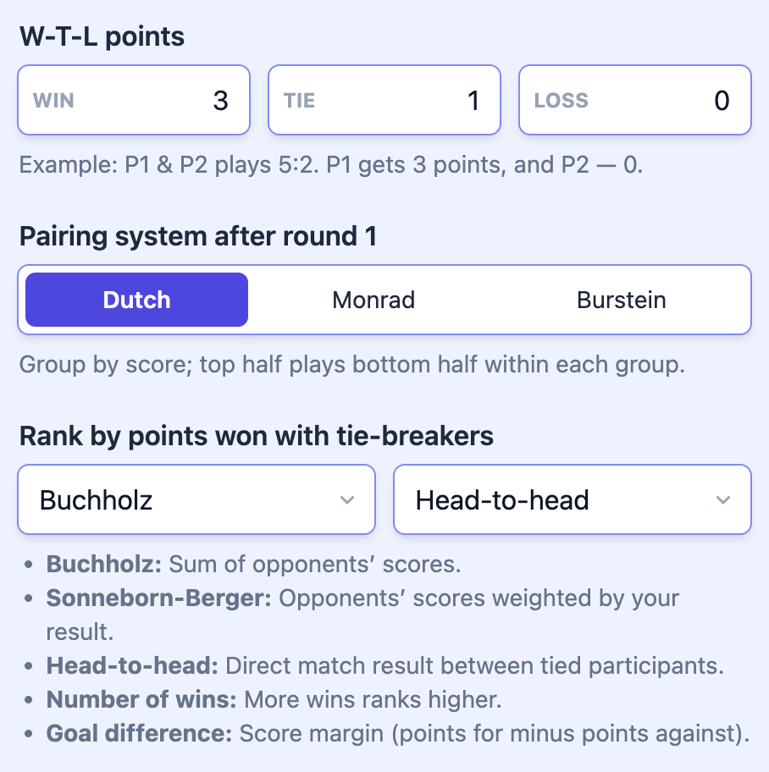
Task: Click the "Number of wins" definition bullet
Action: click(x=274, y=699)
